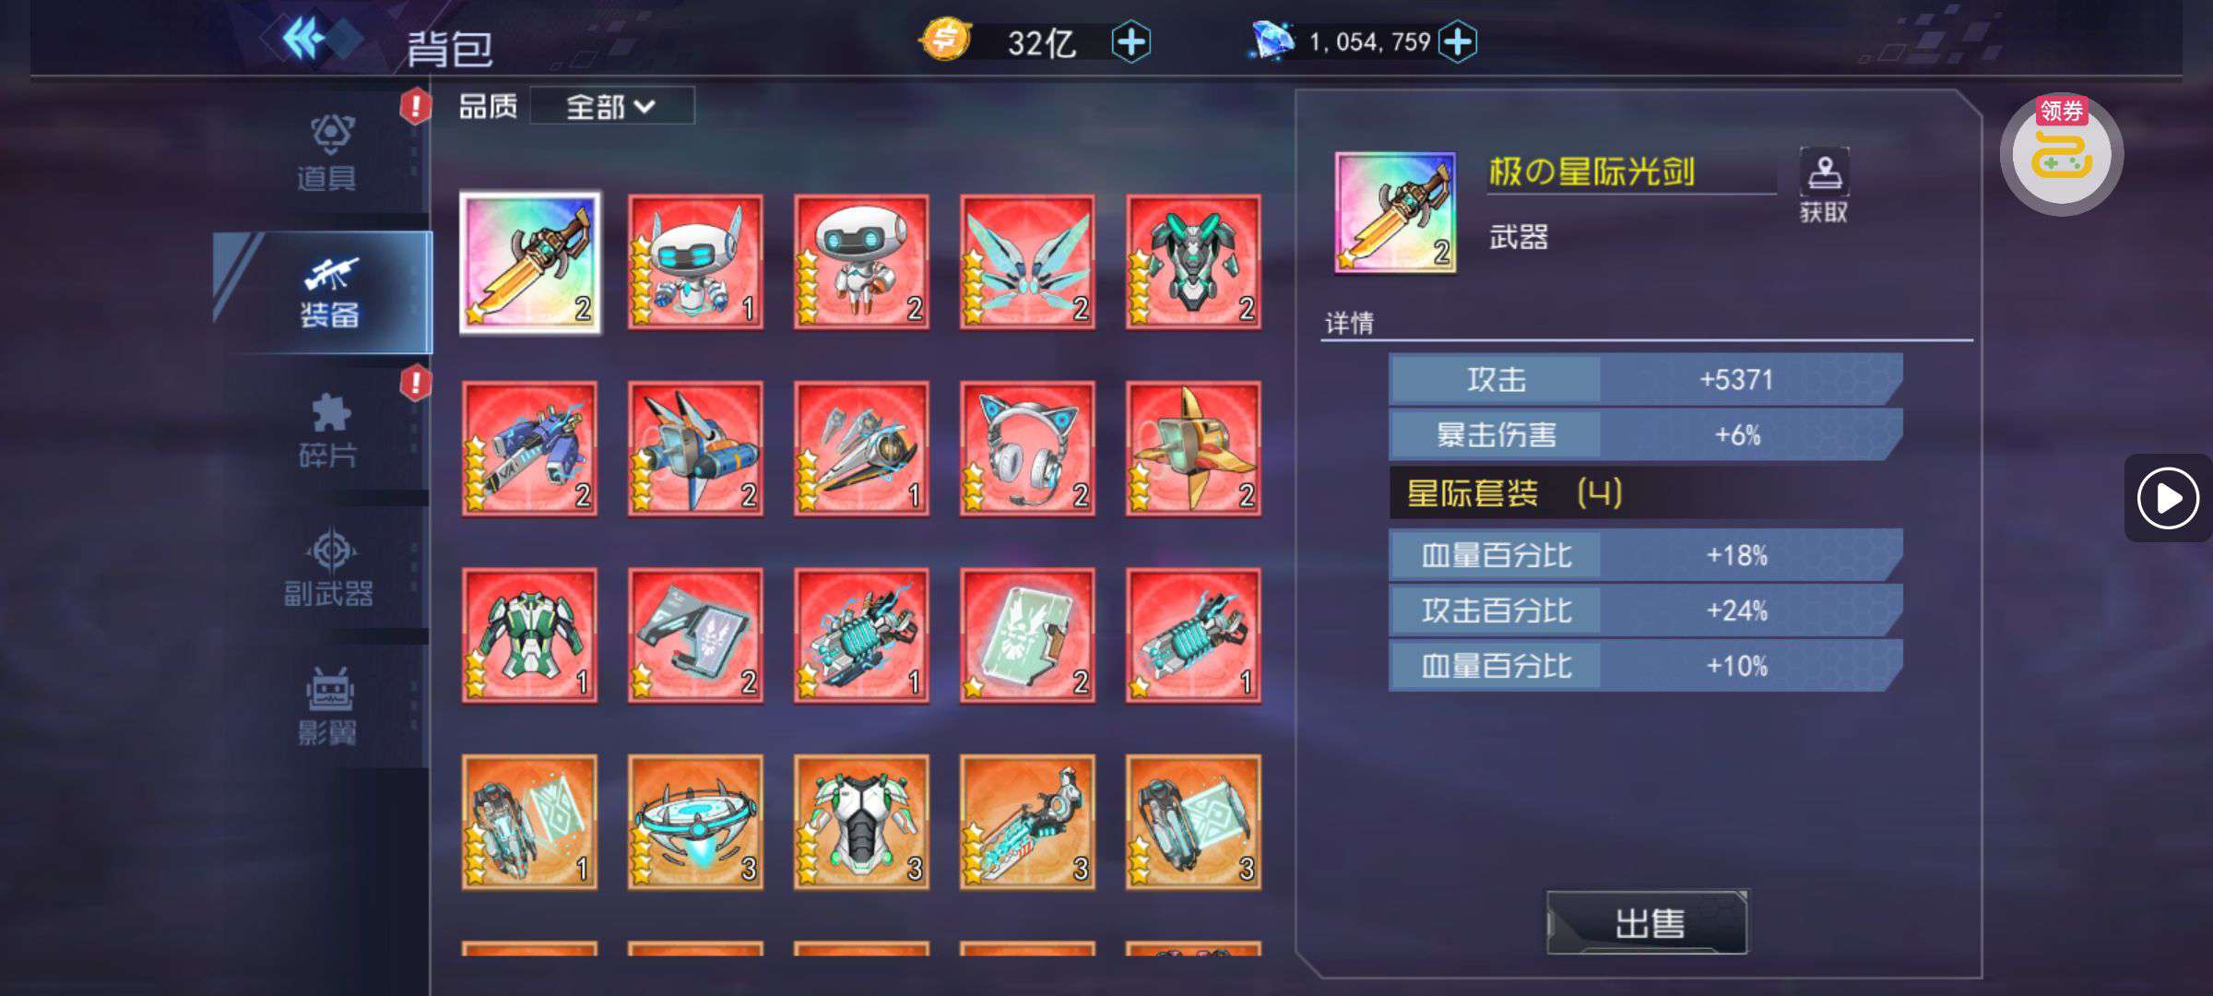This screenshot has width=2213, height=996.
Task: Open the 副武器 secondary weapon tab
Action: click(328, 567)
